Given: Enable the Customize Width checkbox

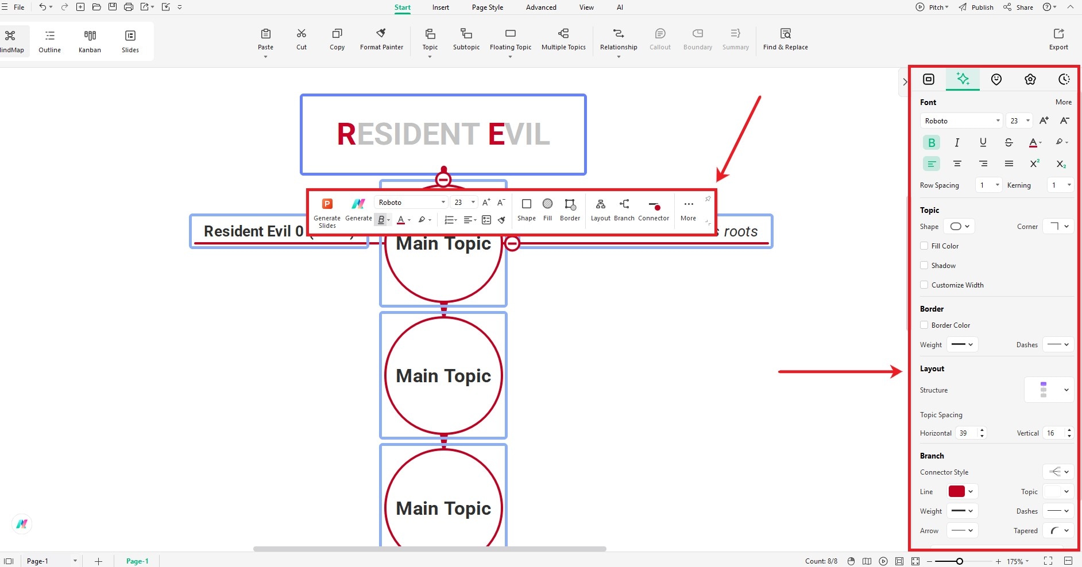Looking at the screenshot, I should click(924, 285).
